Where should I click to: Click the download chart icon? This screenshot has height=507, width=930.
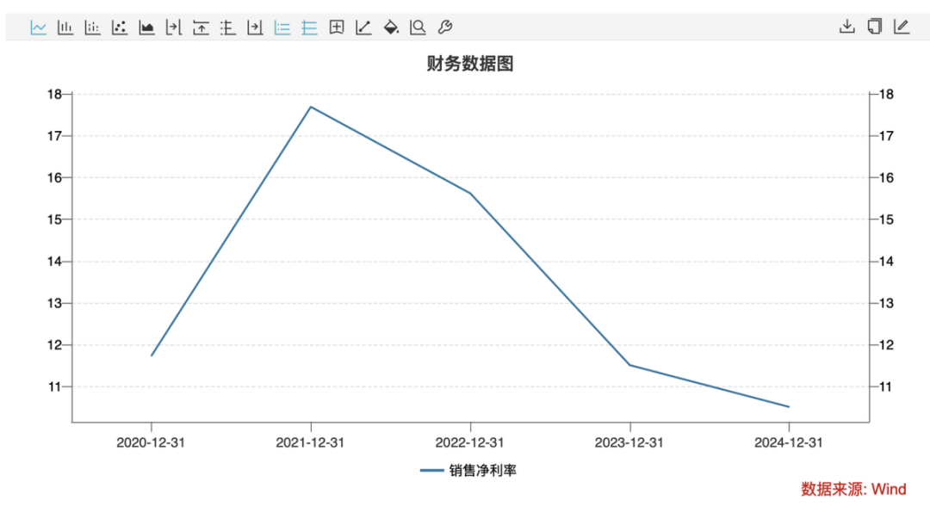(x=848, y=27)
